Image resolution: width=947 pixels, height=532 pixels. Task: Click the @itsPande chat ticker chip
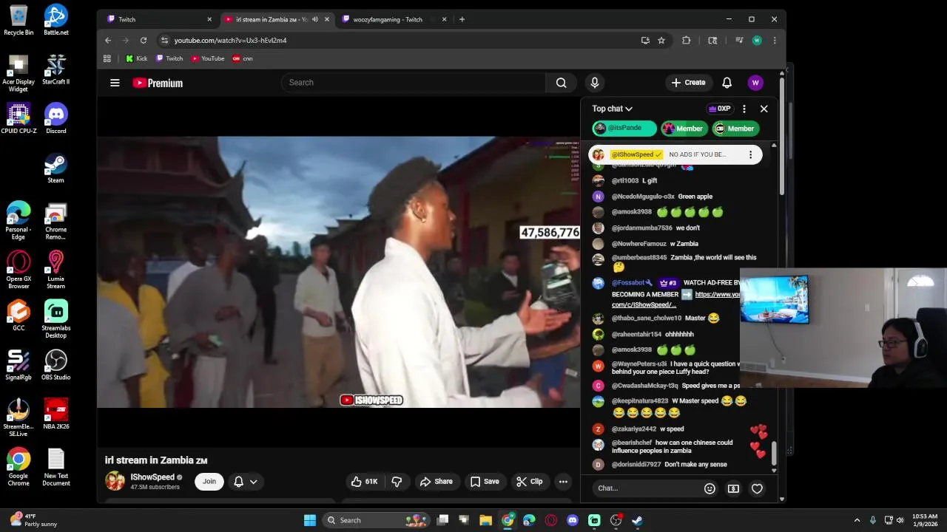pyautogui.click(x=624, y=129)
